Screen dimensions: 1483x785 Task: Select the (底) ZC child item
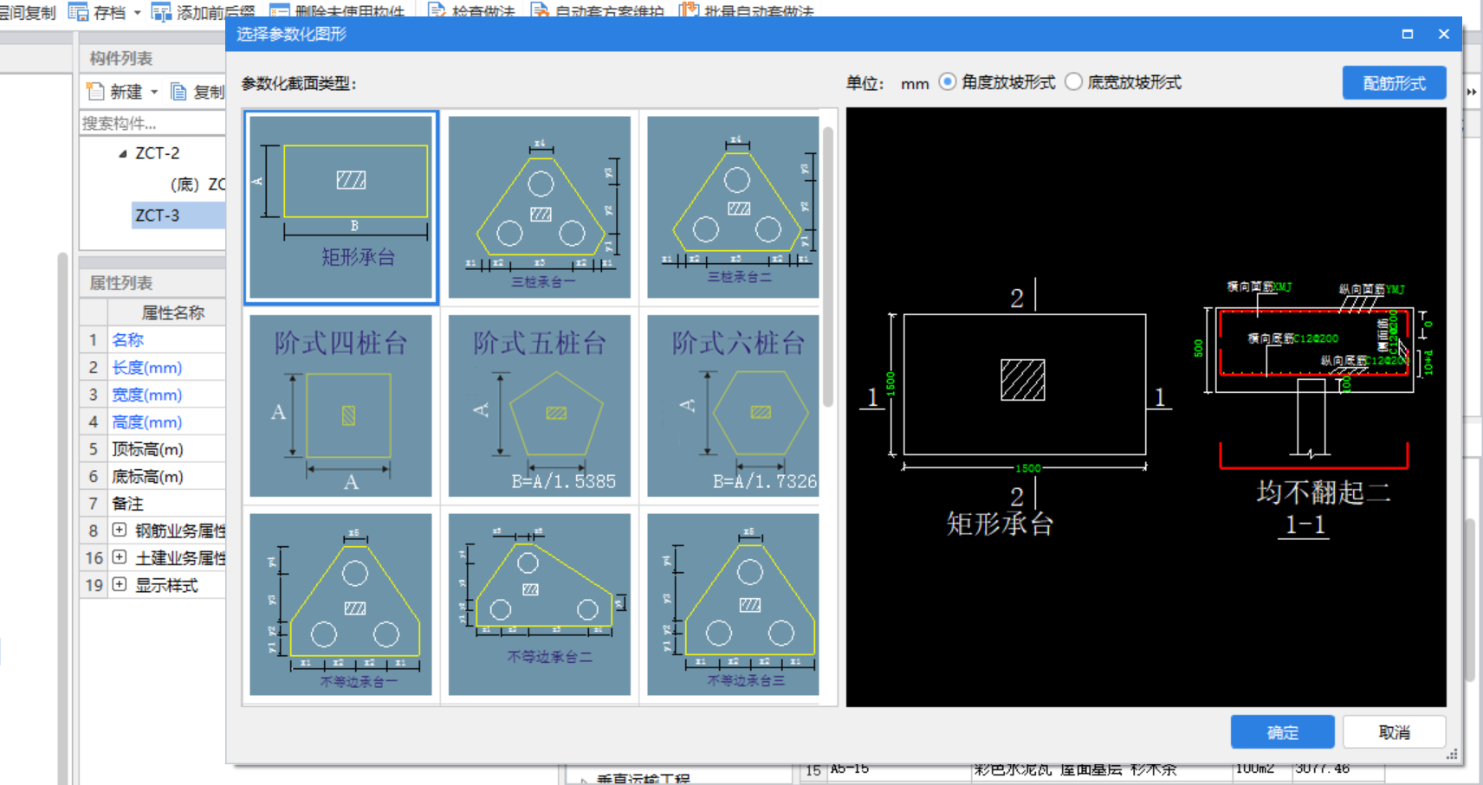(198, 184)
